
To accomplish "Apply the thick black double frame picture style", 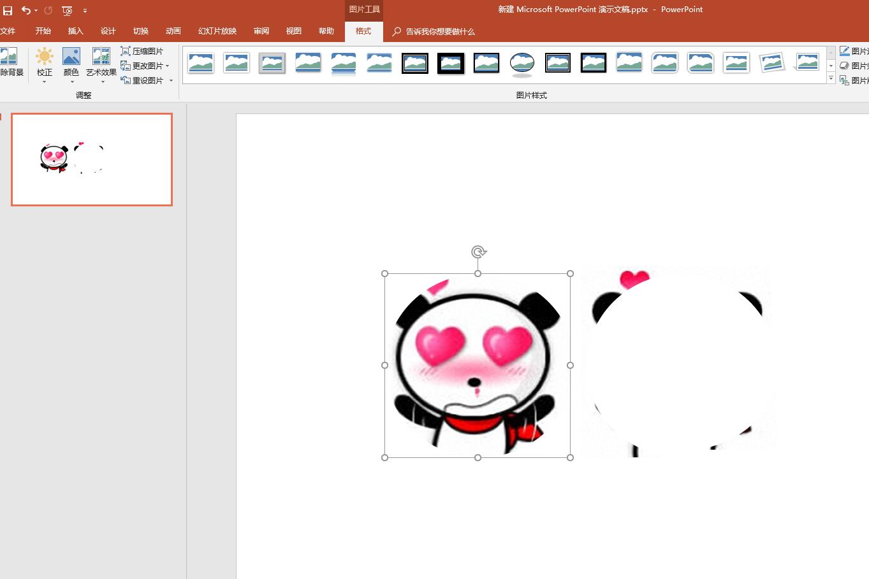I will [415, 63].
